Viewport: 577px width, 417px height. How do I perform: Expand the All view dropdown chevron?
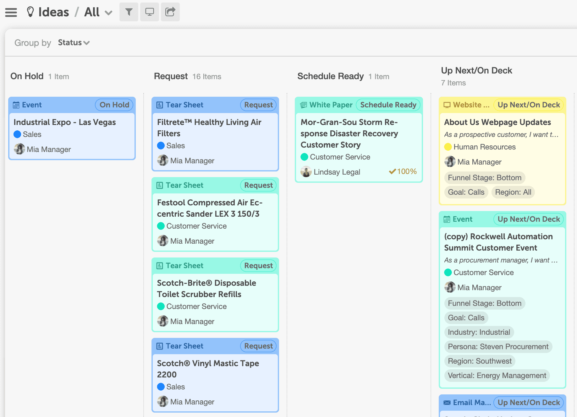coord(108,13)
